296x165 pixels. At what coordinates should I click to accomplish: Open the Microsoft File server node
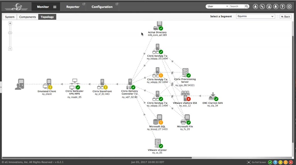pos(186,120)
